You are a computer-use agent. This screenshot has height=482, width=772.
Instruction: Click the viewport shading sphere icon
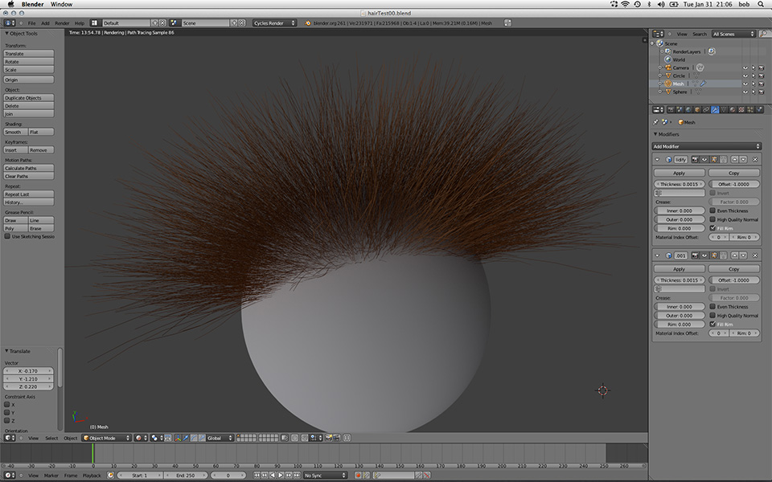[140, 438]
